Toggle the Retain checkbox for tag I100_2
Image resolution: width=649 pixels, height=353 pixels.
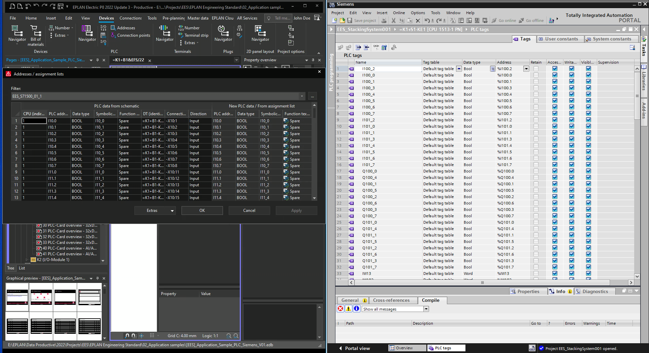pos(536,69)
